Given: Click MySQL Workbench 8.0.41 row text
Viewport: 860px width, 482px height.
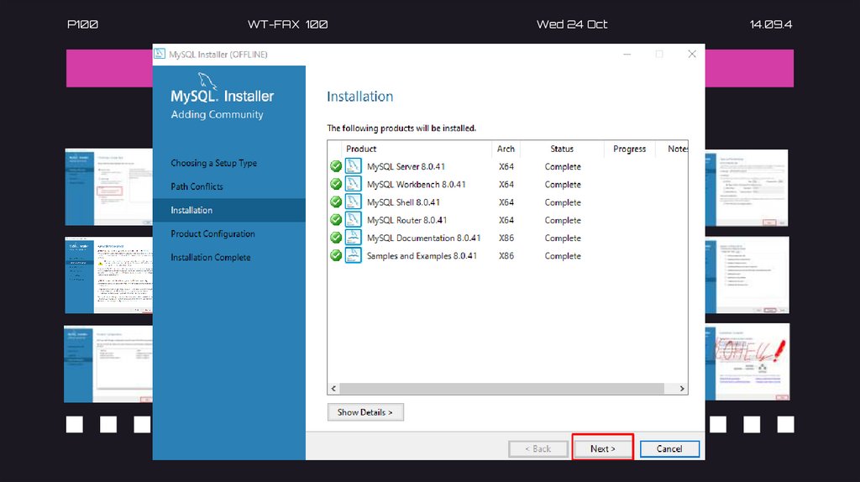Looking at the screenshot, I should [x=417, y=184].
